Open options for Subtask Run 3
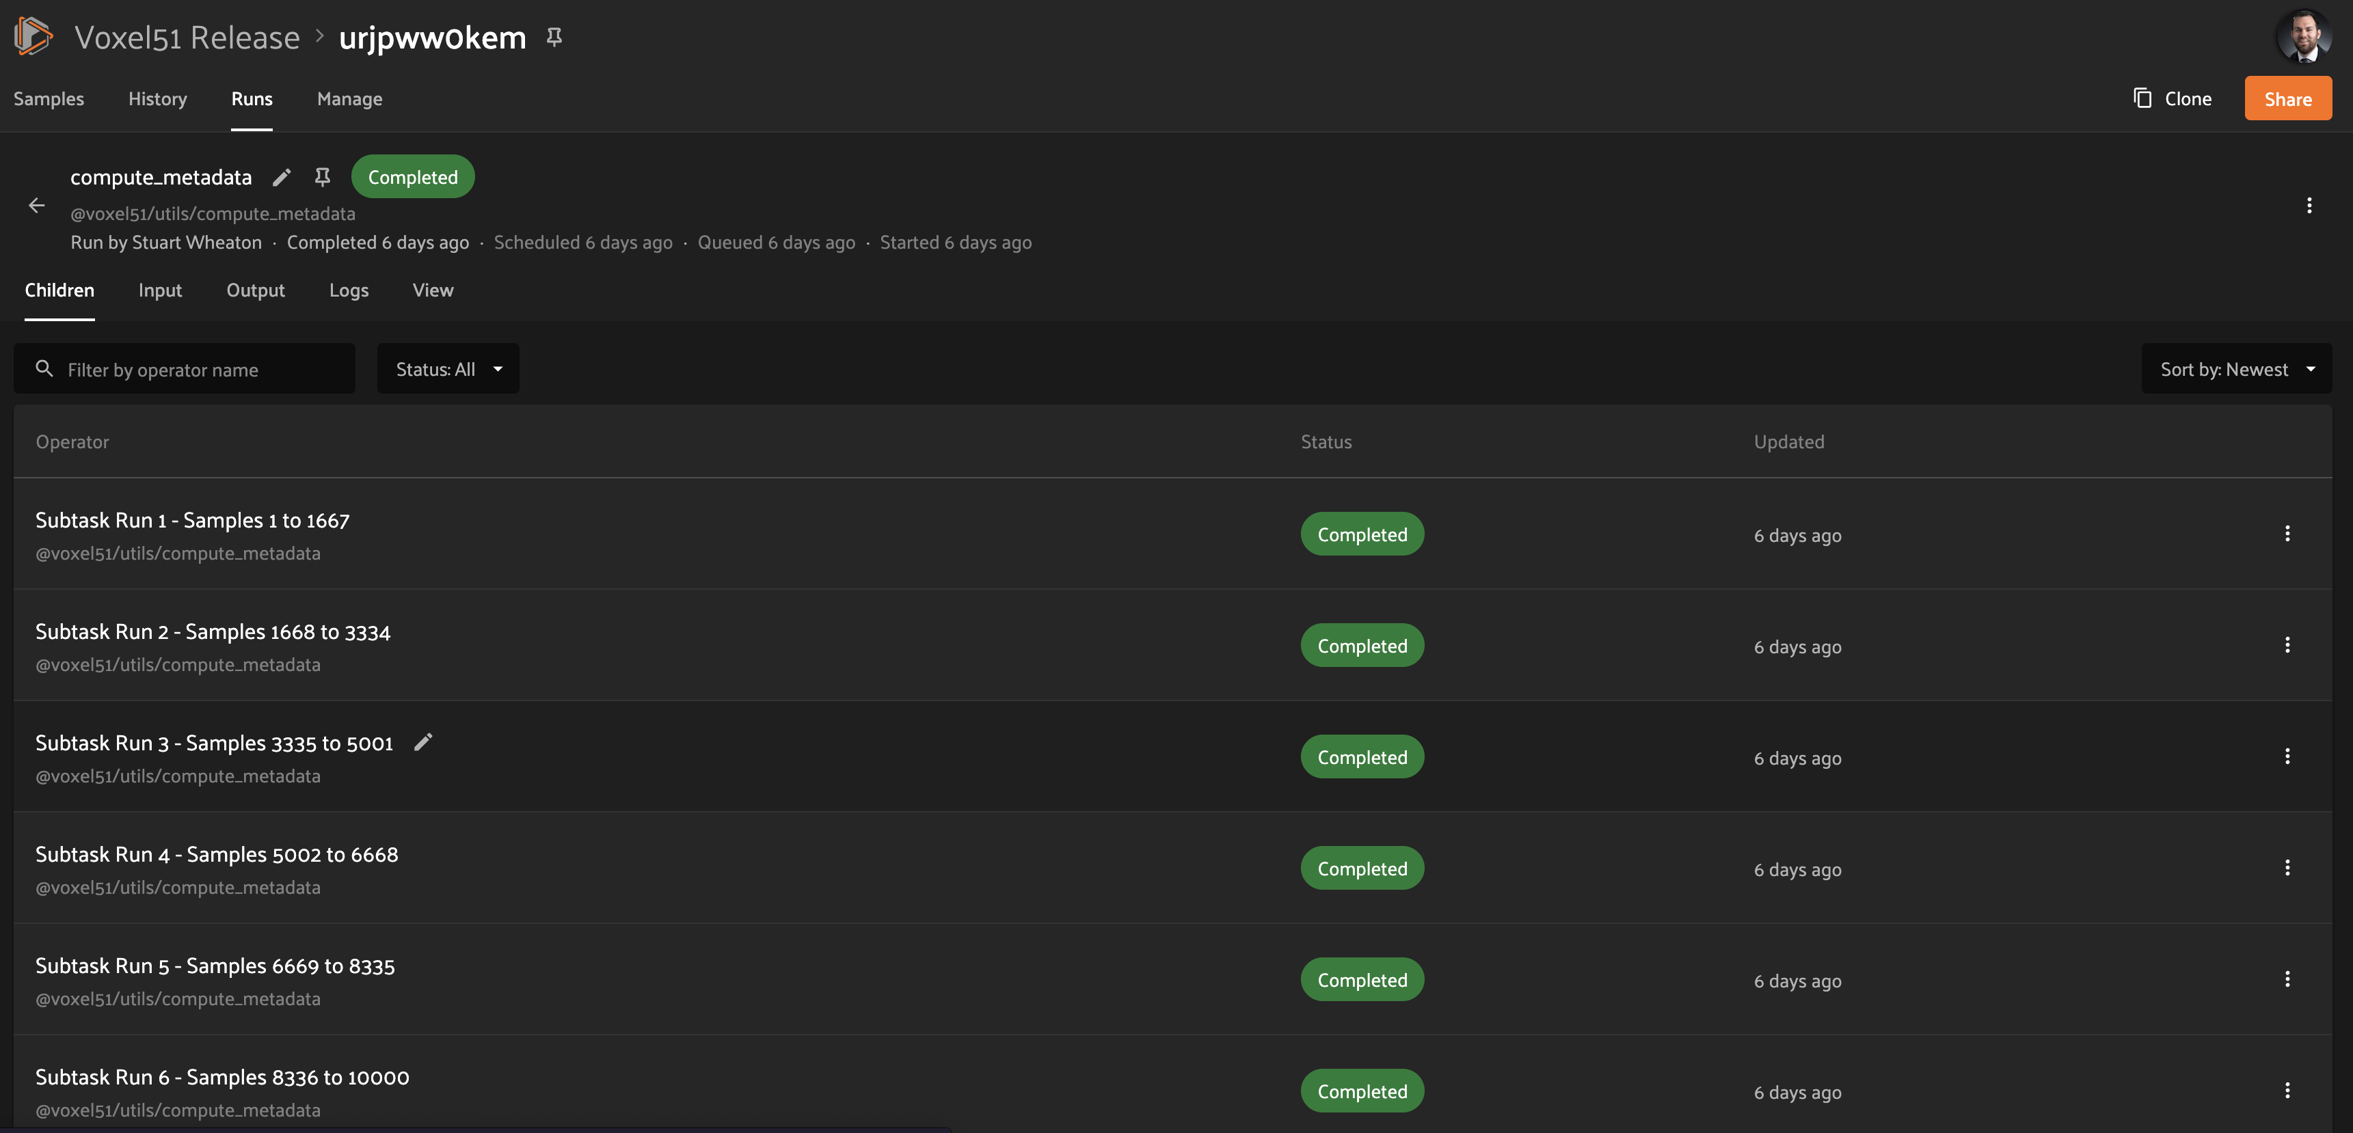 pyautogui.click(x=2286, y=756)
